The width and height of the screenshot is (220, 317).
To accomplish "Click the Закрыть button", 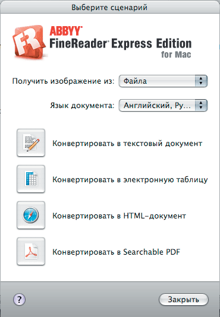I will click(184, 299).
